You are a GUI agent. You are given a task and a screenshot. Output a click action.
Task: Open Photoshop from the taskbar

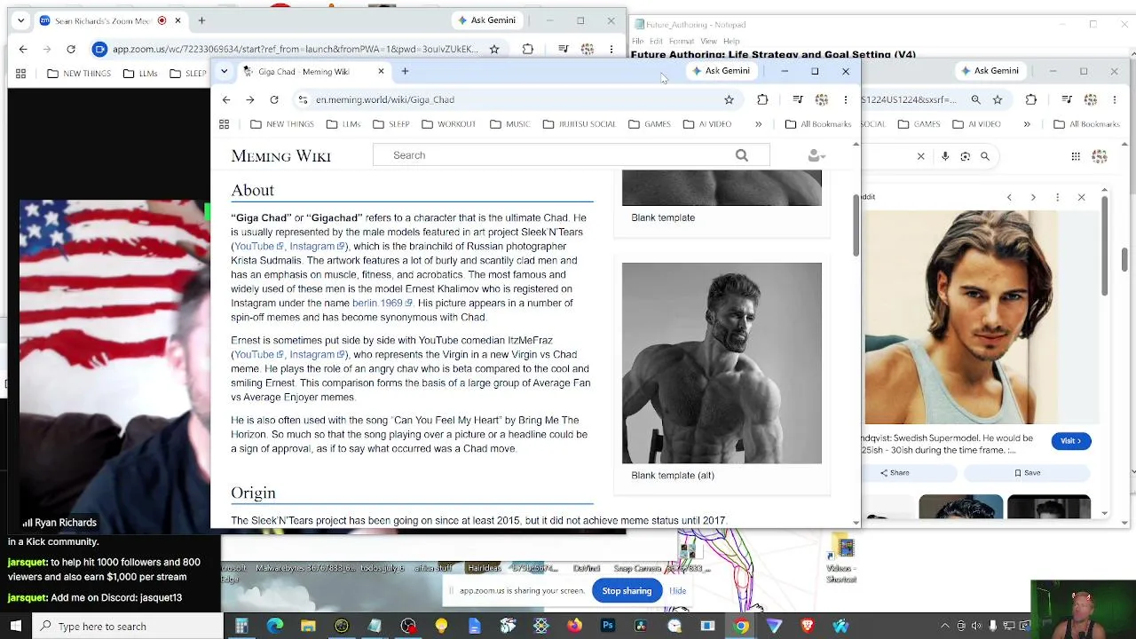[608, 627]
